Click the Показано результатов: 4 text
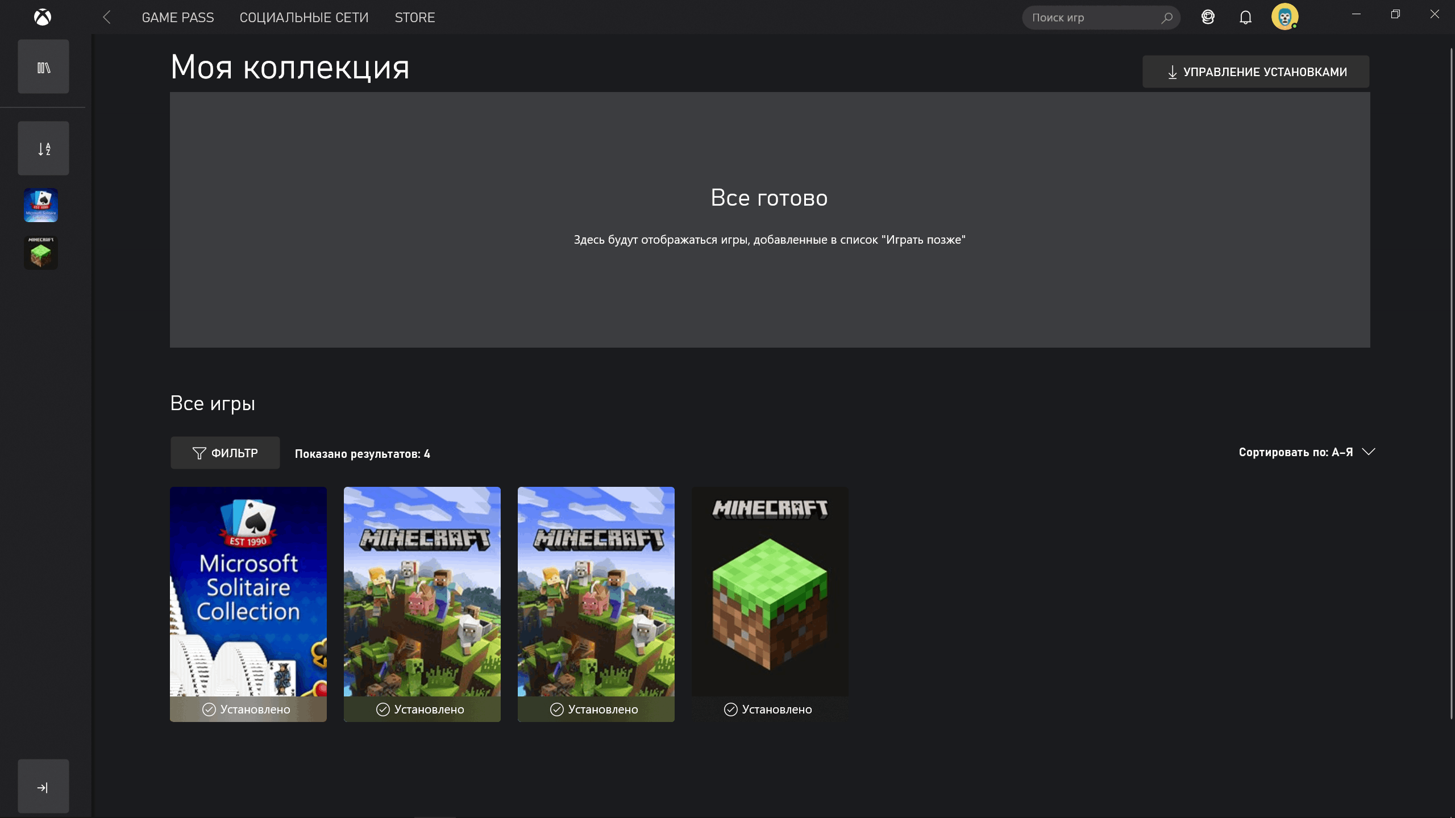The height and width of the screenshot is (818, 1455). coord(362,454)
